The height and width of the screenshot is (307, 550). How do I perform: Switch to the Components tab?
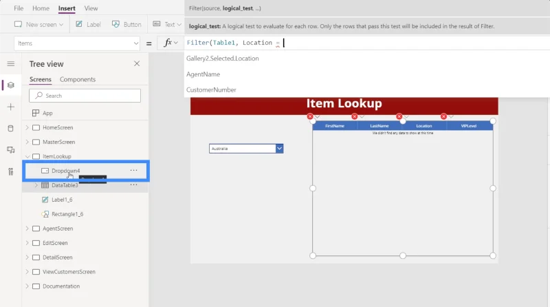click(x=78, y=79)
